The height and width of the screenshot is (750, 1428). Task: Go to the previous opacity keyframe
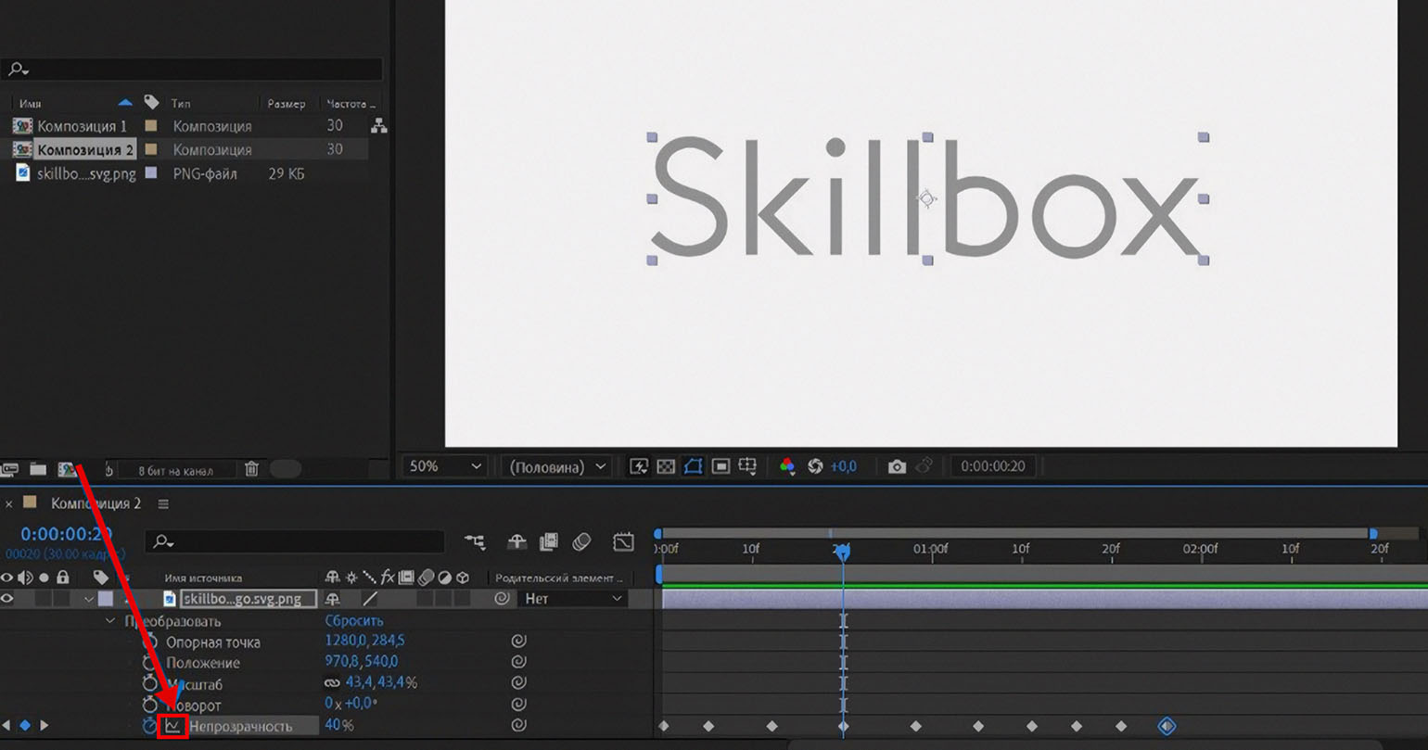(7, 725)
